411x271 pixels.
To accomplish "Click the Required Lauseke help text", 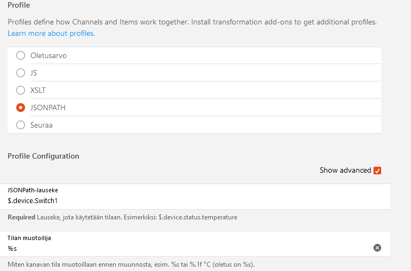I will 122,217.
